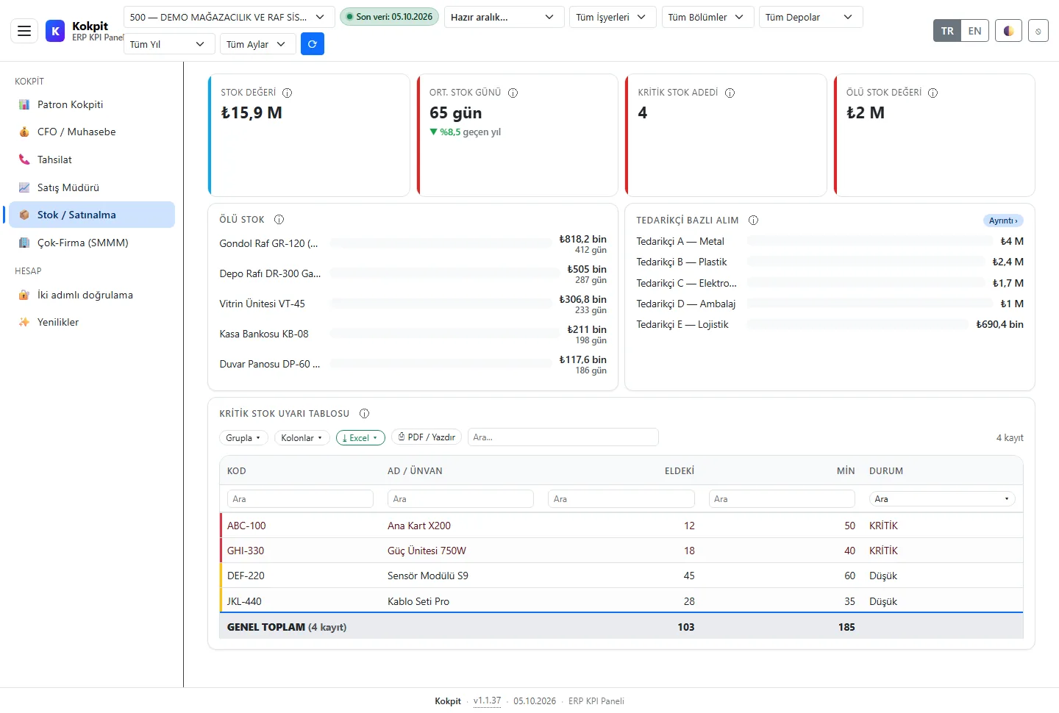Open info icon beside Tedarikçi Bazlı Alım
The image size is (1059, 713).
pyautogui.click(x=754, y=220)
